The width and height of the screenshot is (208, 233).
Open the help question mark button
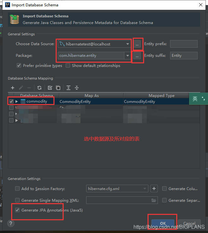11,223
